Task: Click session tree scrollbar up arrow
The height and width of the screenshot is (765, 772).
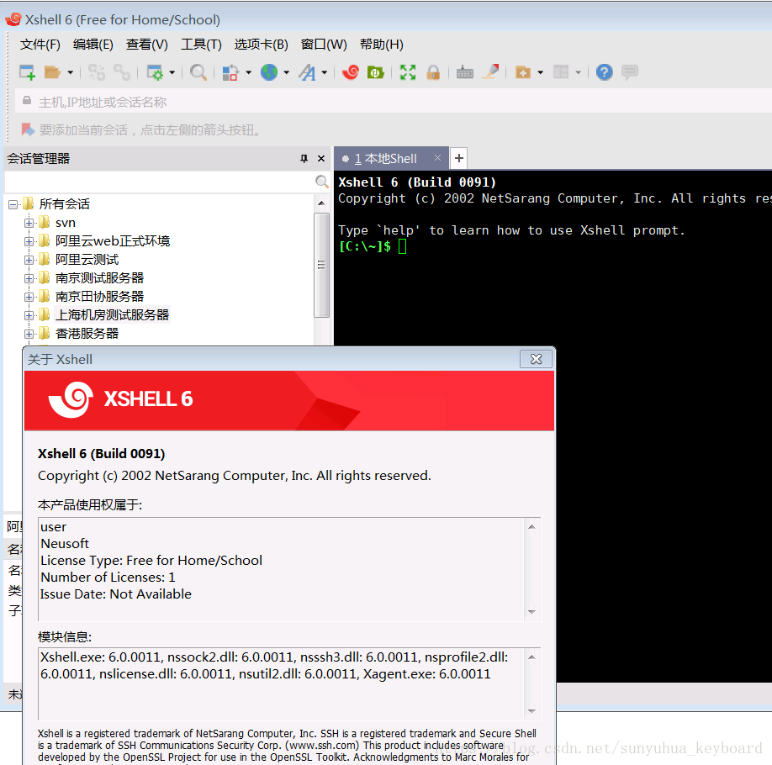Action: point(321,203)
